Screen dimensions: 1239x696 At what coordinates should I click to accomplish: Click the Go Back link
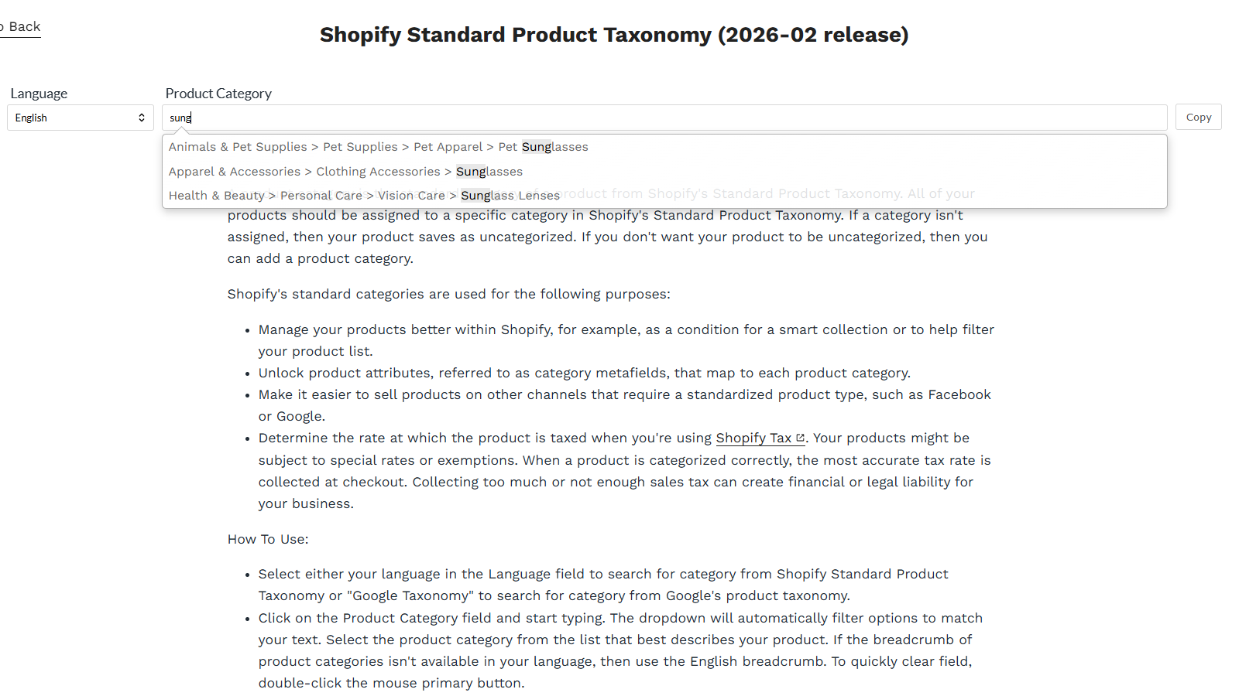tap(19, 26)
